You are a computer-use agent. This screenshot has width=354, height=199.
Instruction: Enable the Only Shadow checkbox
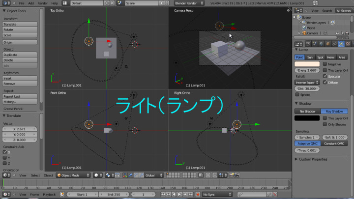point(324,124)
